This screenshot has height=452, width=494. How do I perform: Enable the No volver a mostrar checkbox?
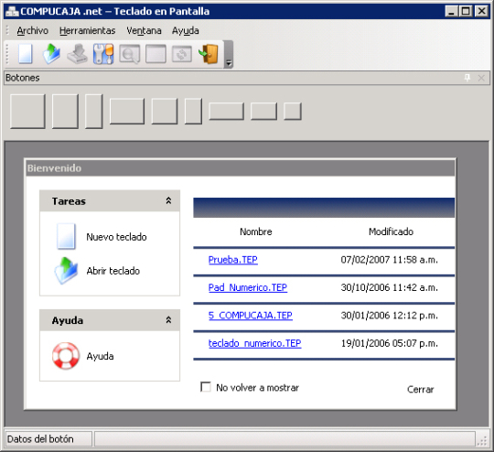click(206, 387)
